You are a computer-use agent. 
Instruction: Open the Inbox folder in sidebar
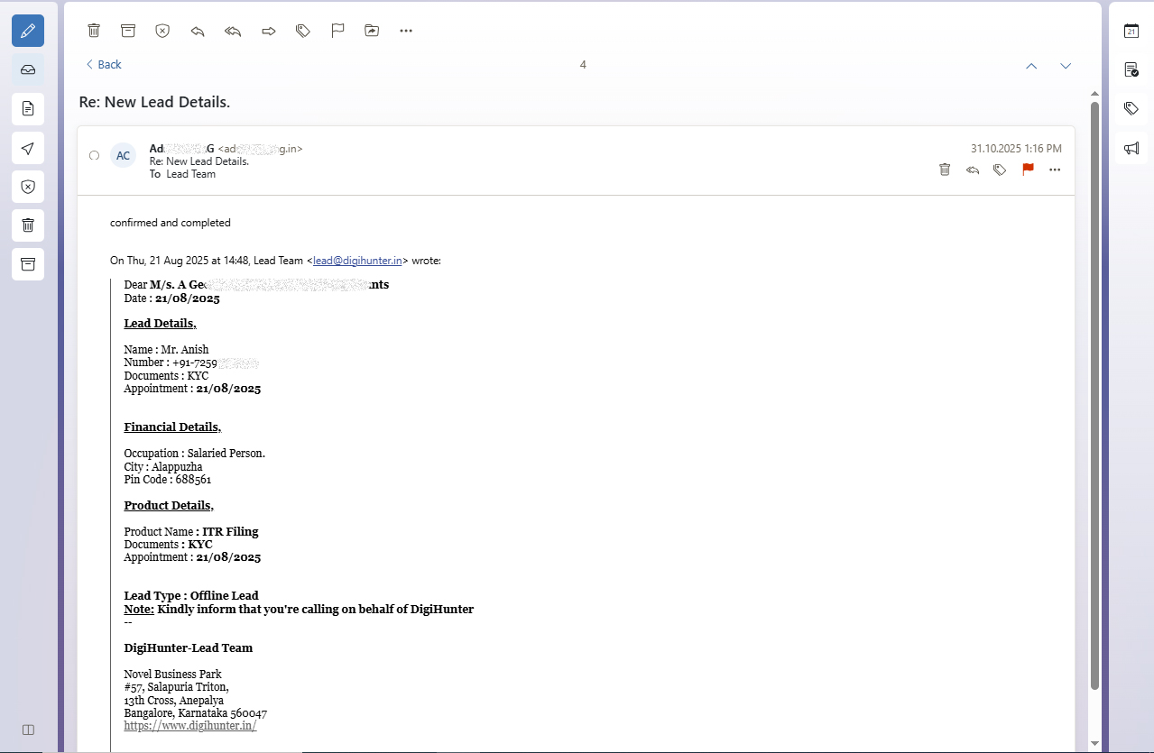28,69
